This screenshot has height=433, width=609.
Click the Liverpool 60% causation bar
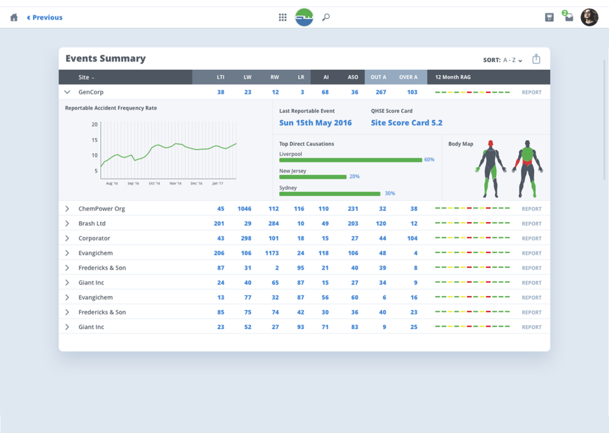click(350, 160)
